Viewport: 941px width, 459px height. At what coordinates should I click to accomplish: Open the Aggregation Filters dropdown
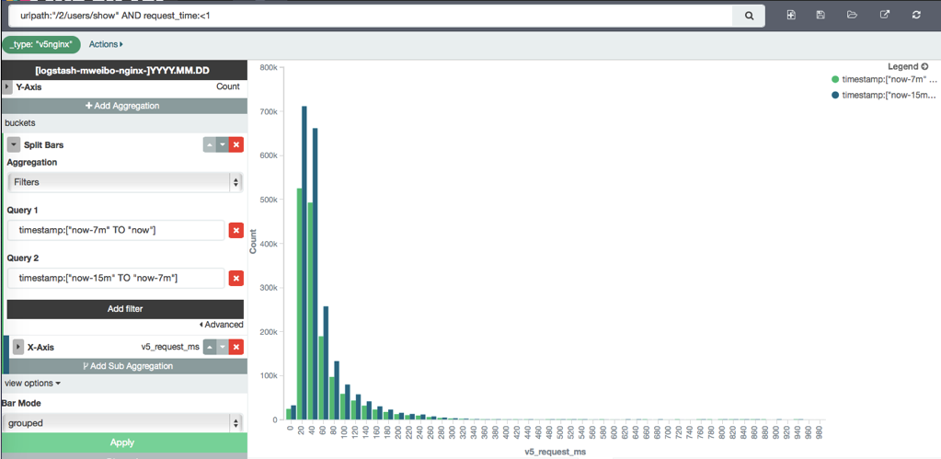click(x=124, y=182)
